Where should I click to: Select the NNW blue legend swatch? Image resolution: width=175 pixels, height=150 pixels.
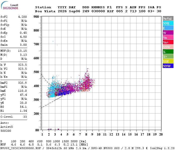[x=168, y=66]
